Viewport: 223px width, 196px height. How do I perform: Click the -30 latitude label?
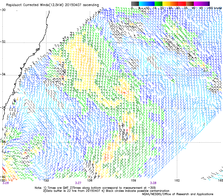tap(3, 10)
